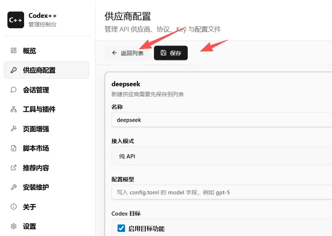Click the Codex++ title text
Screen dimensions: 332x236
click(43, 16)
